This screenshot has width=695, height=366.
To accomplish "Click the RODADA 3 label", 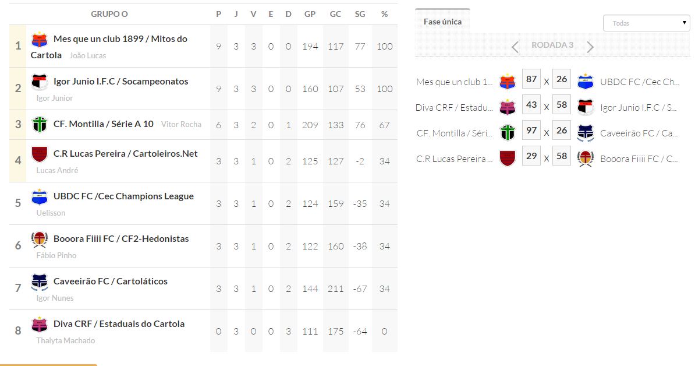I will tap(552, 45).
